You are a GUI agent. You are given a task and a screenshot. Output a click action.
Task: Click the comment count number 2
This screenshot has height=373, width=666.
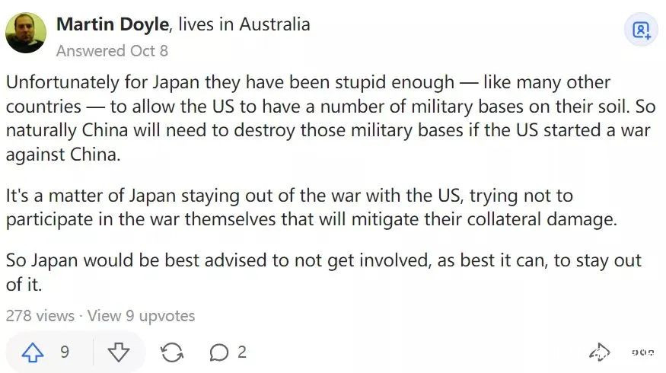pyautogui.click(x=242, y=352)
